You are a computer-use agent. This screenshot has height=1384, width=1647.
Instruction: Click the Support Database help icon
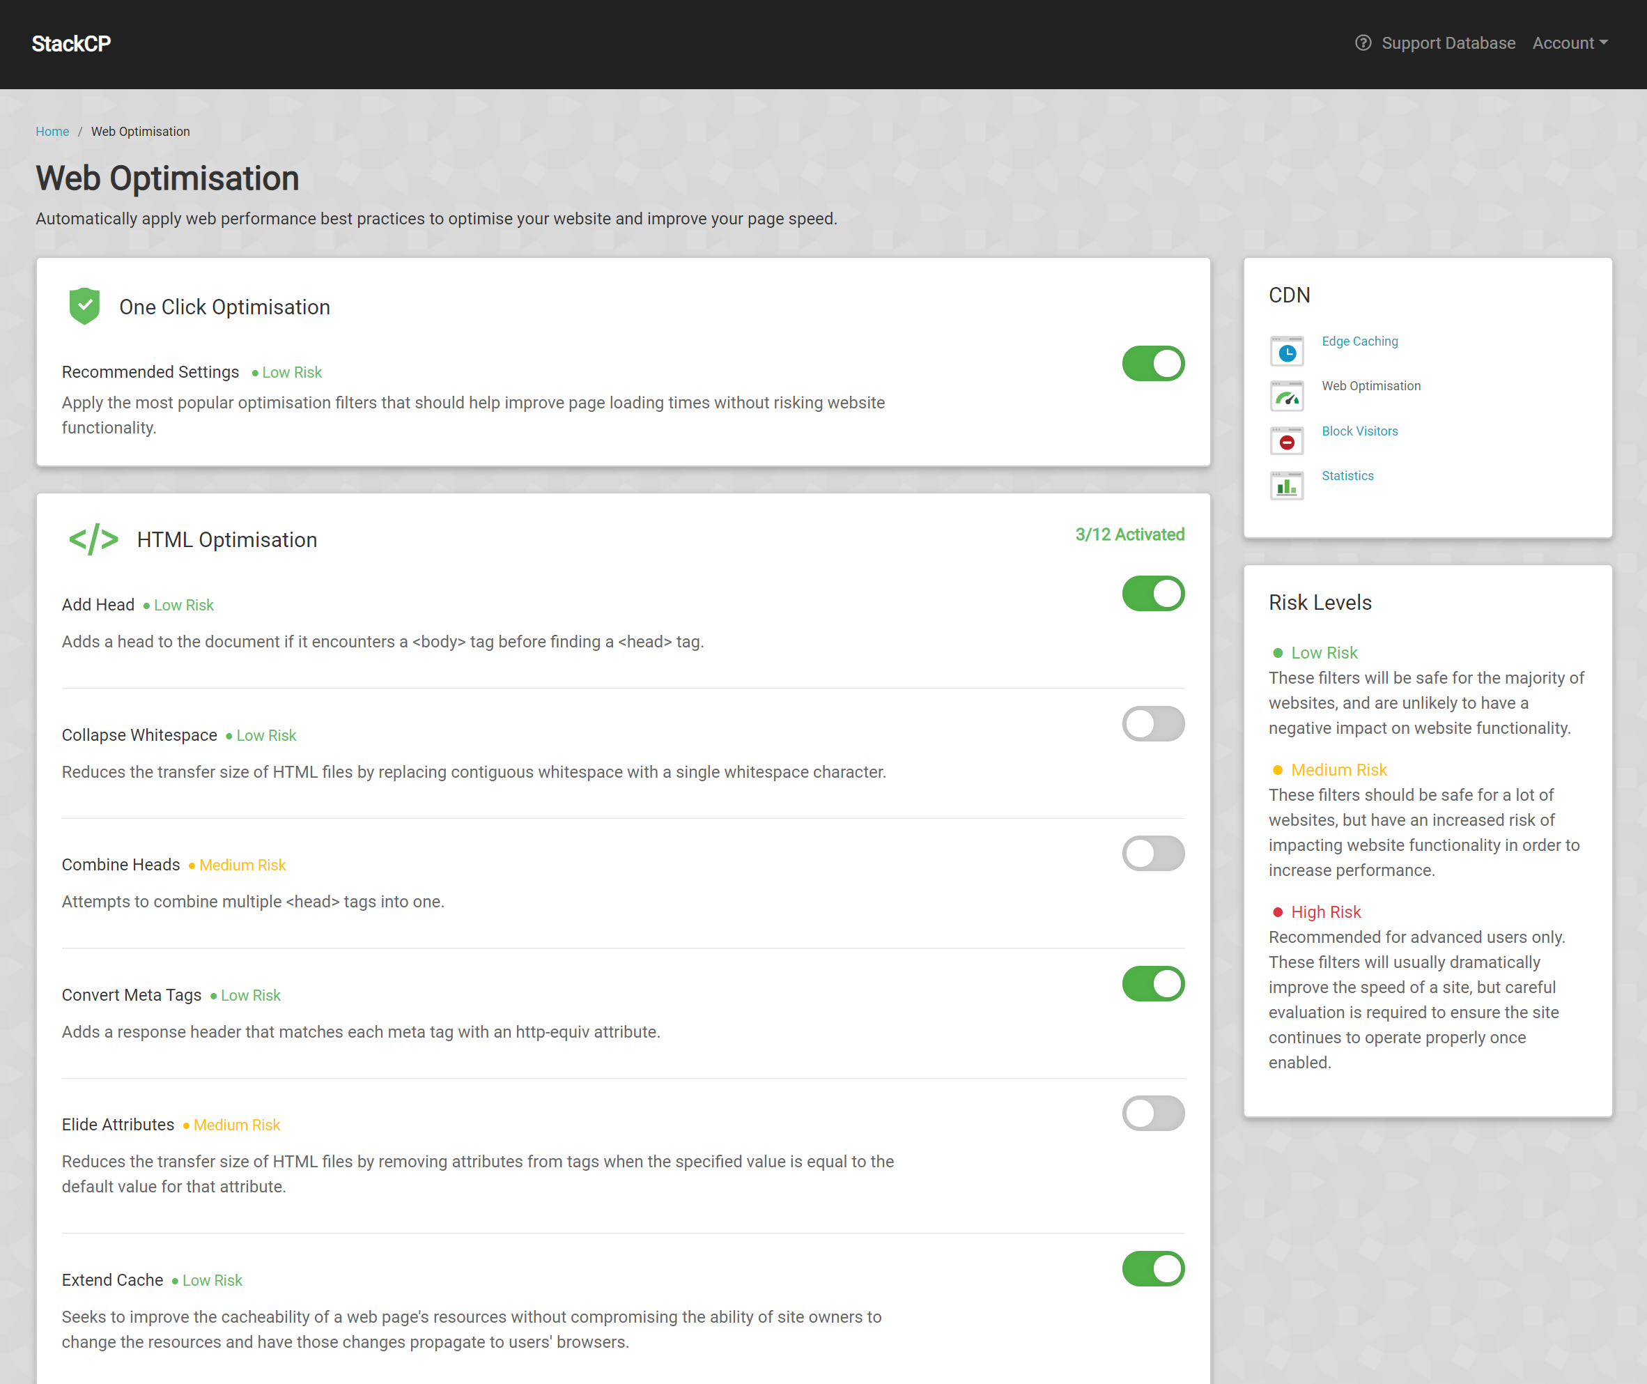point(1363,43)
